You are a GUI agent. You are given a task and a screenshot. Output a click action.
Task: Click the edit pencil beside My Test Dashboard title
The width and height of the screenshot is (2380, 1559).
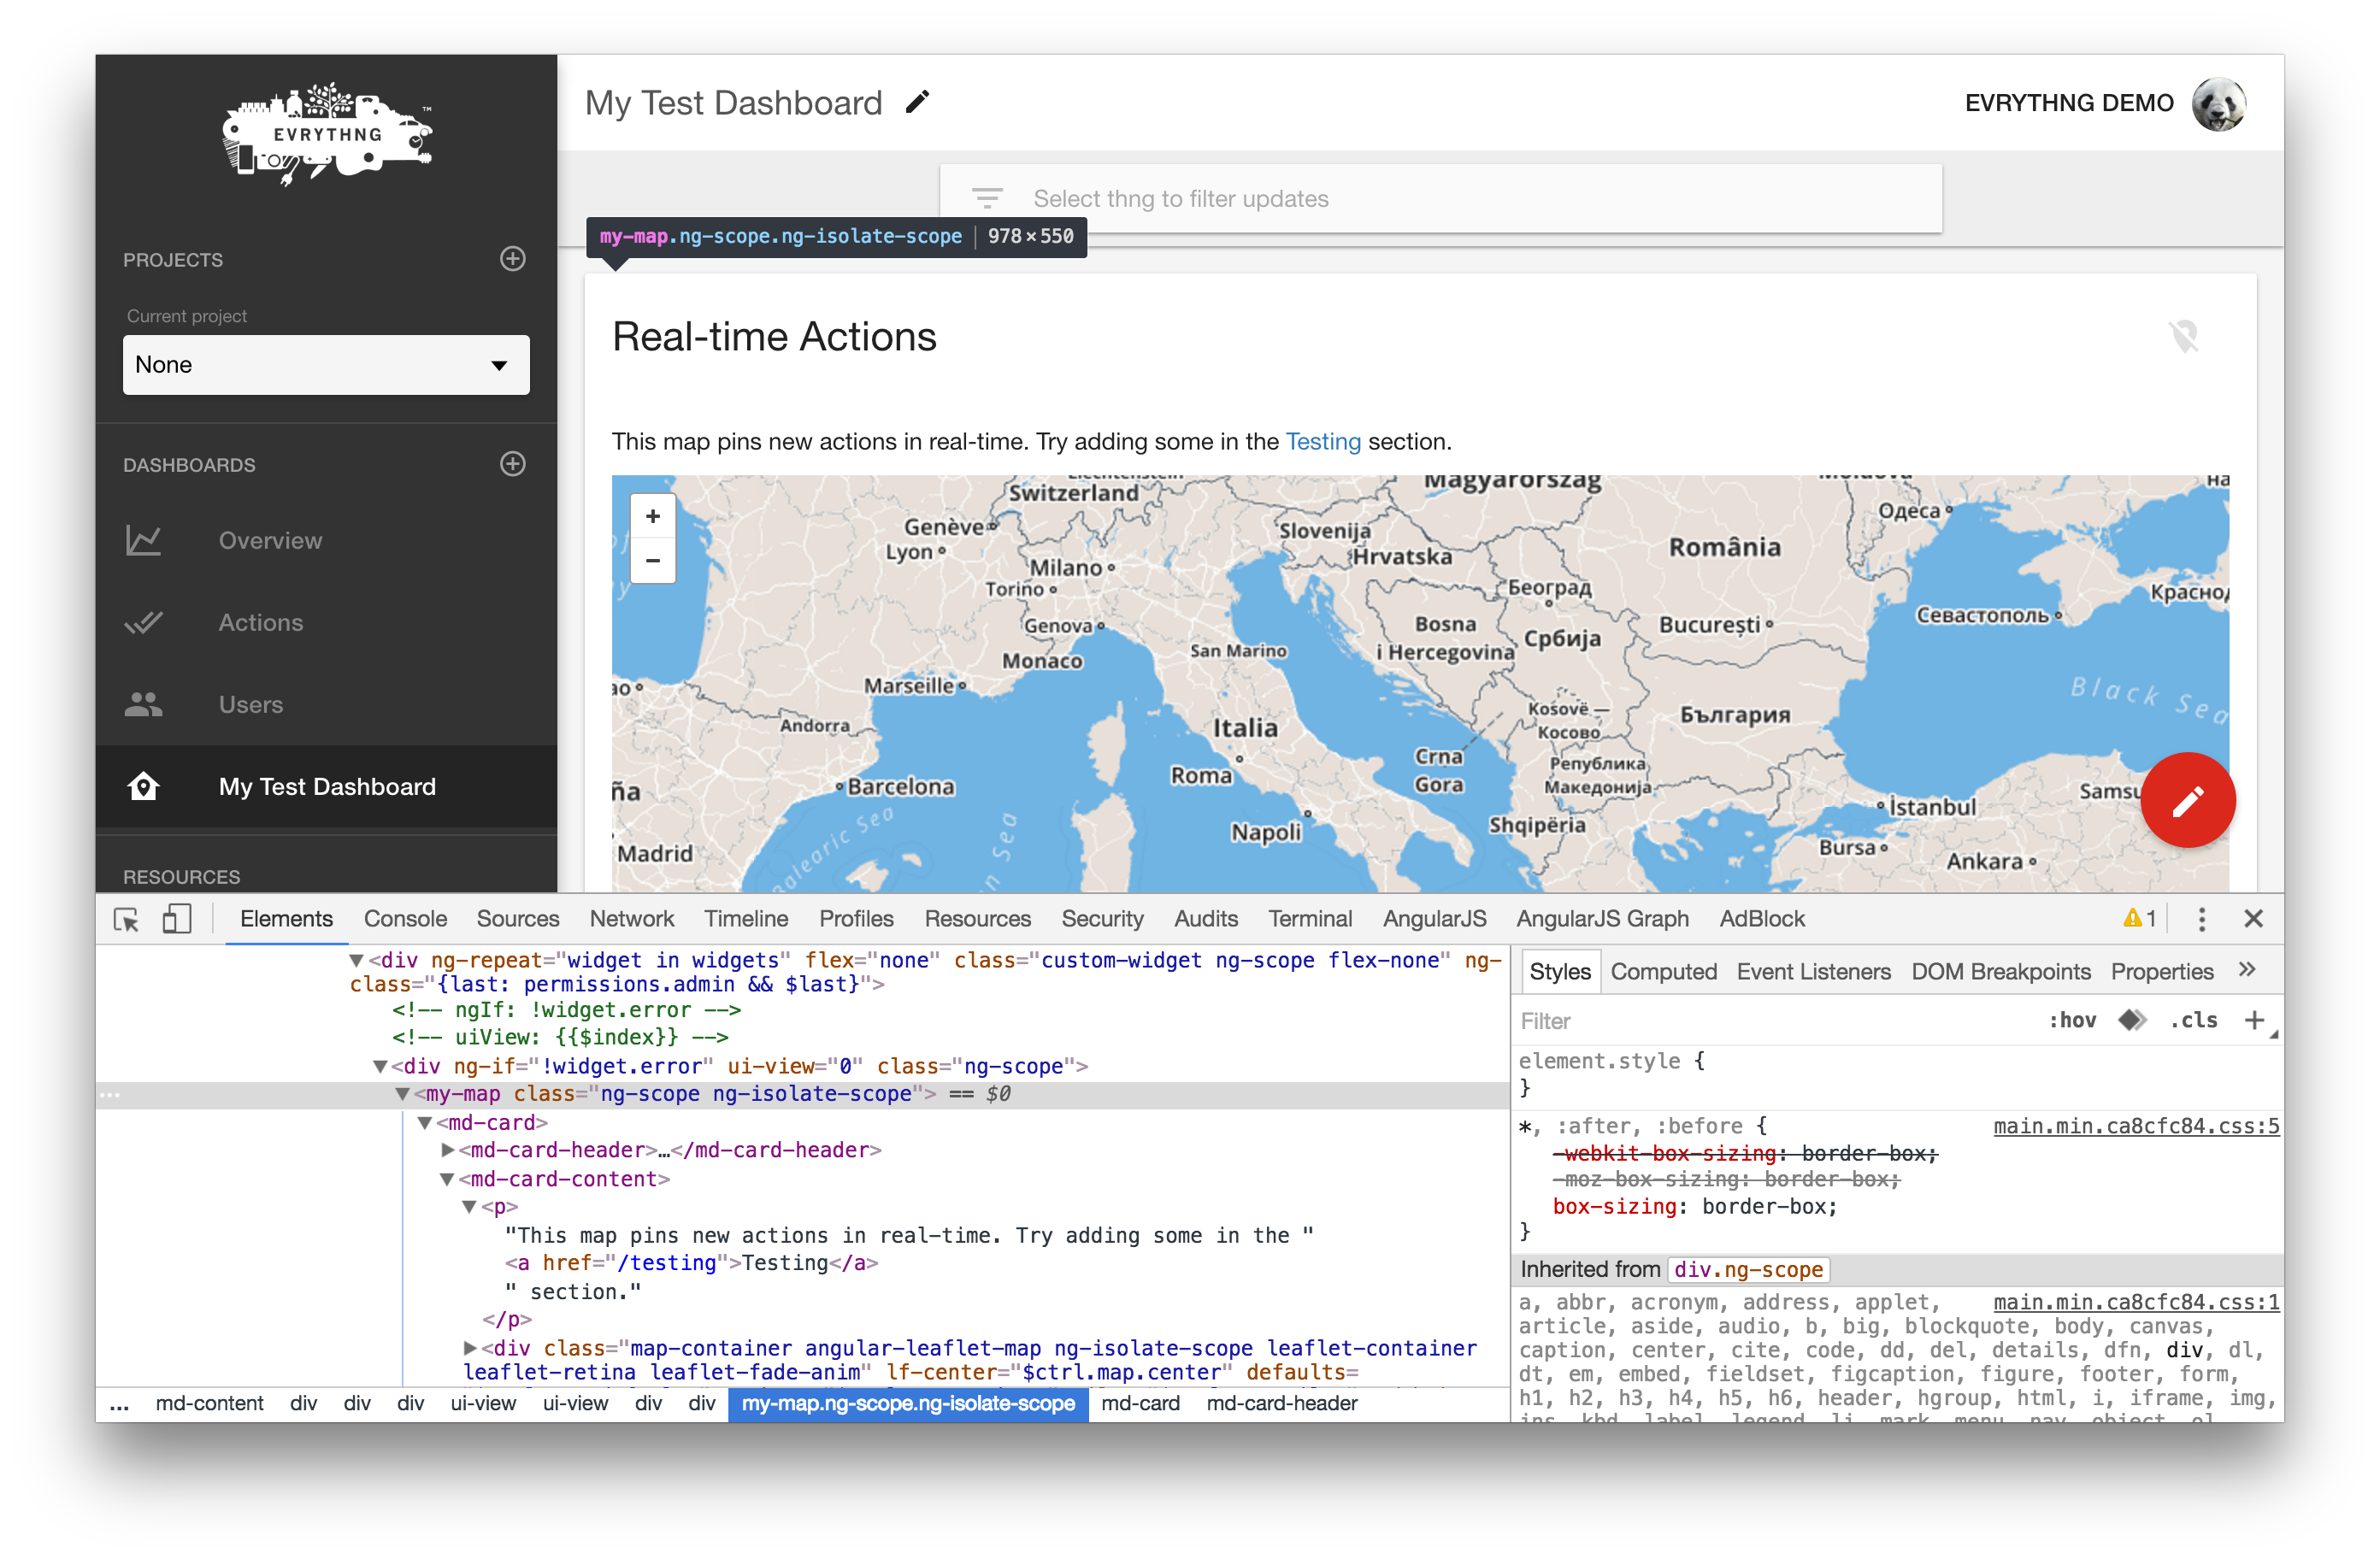tap(917, 102)
